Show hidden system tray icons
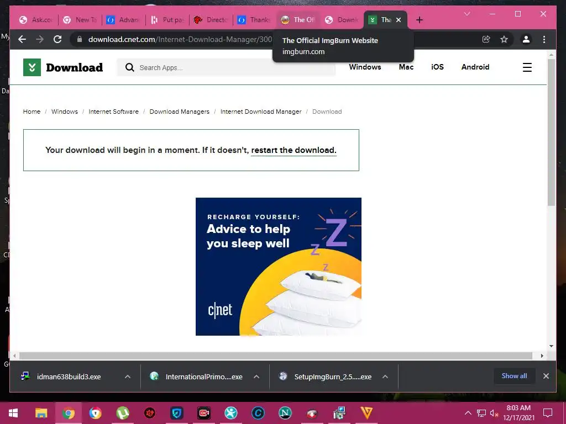The image size is (566, 424). [468, 413]
